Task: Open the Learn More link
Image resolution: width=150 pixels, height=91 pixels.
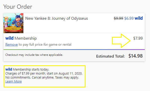Action: click(13, 82)
